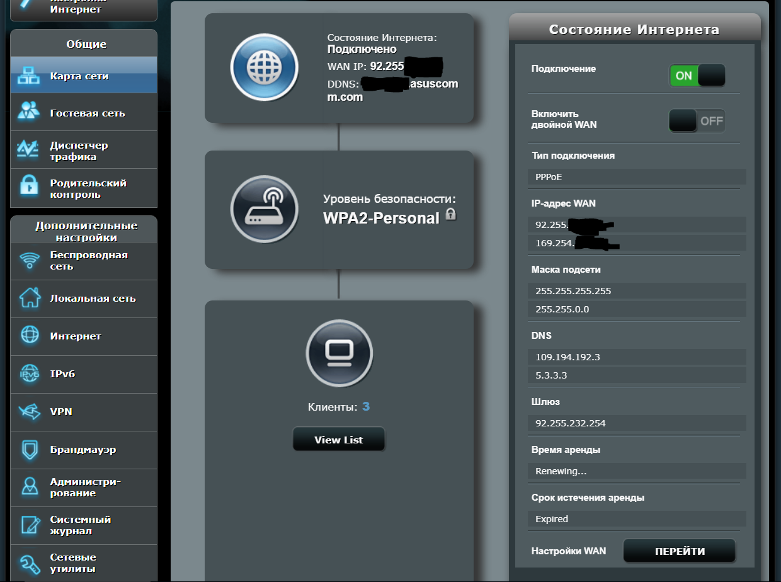Enable the dual WAN (двойной WAN) switch
Viewport: 781px width, 582px height.
point(697,121)
